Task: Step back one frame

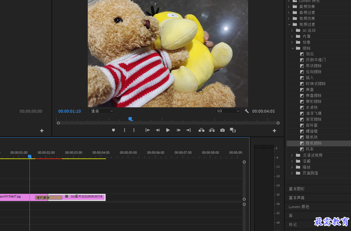Action: pos(158,130)
